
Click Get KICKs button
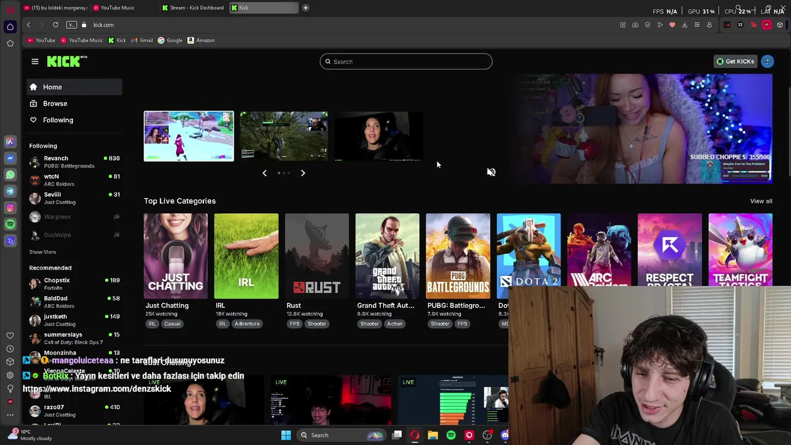point(735,61)
